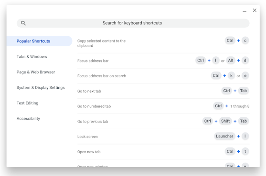The image size is (266, 176).
Task: Click the Alt key chip
Action: (231, 61)
